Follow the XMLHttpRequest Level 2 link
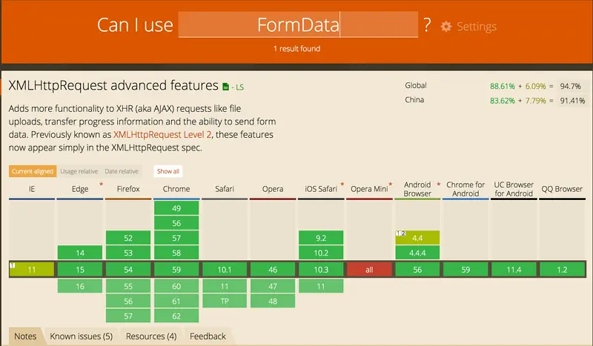Viewport: 593px width, 346px height. point(162,135)
